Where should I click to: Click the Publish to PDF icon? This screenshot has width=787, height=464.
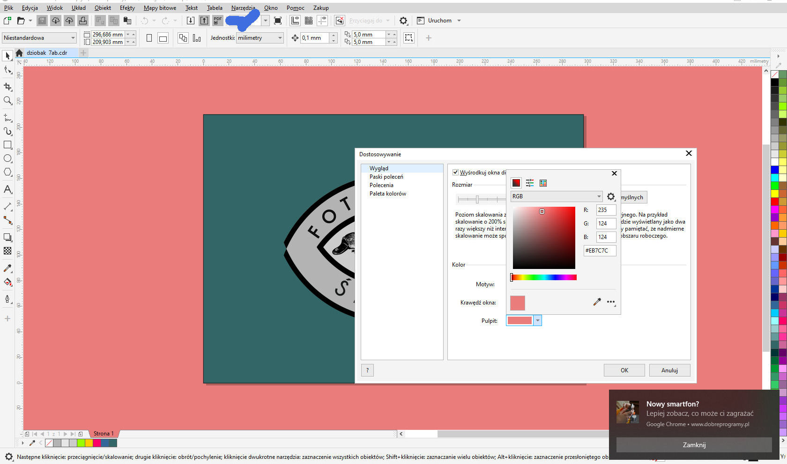[218, 21]
